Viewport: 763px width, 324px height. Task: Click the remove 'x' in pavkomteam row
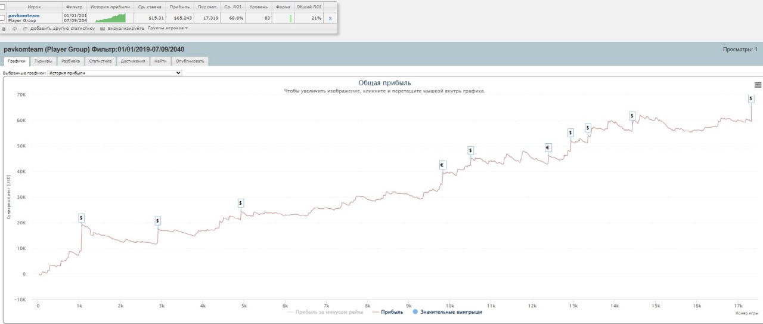[x=330, y=18]
